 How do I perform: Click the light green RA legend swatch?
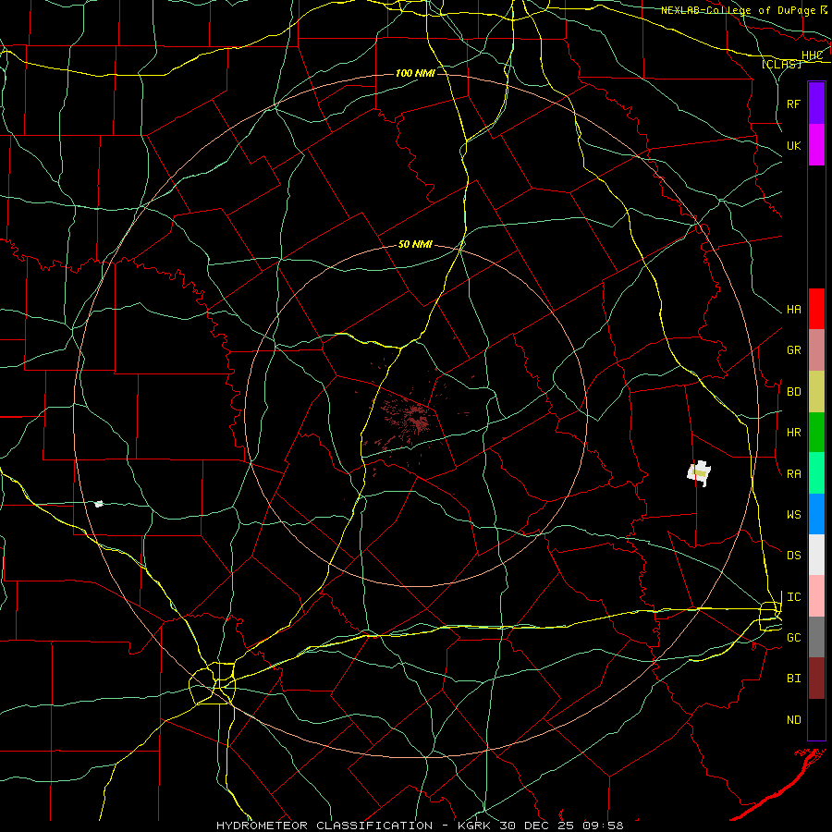pos(816,473)
